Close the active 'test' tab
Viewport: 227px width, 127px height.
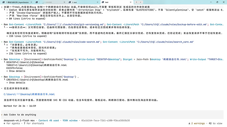[131, 2]
